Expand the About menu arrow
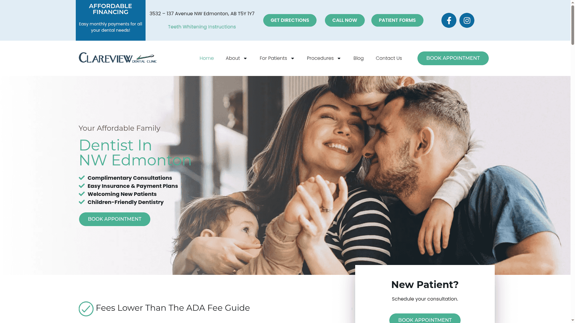575x323 pixels. pyautogui.click(x=245, y=58)
